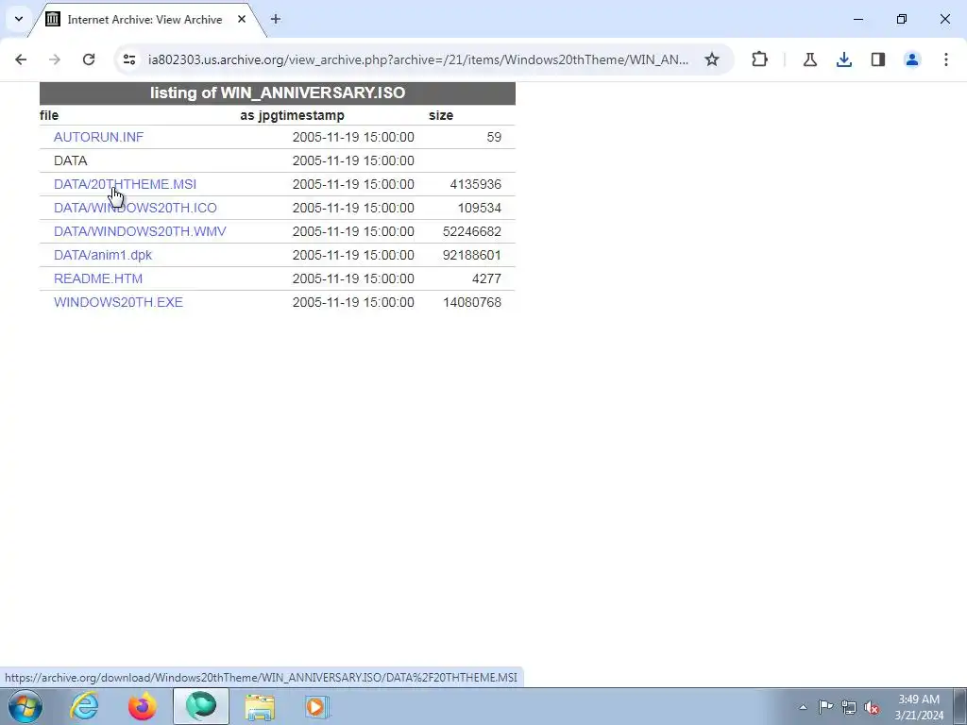
Task: Minimize the browser window
Action: 858,19
